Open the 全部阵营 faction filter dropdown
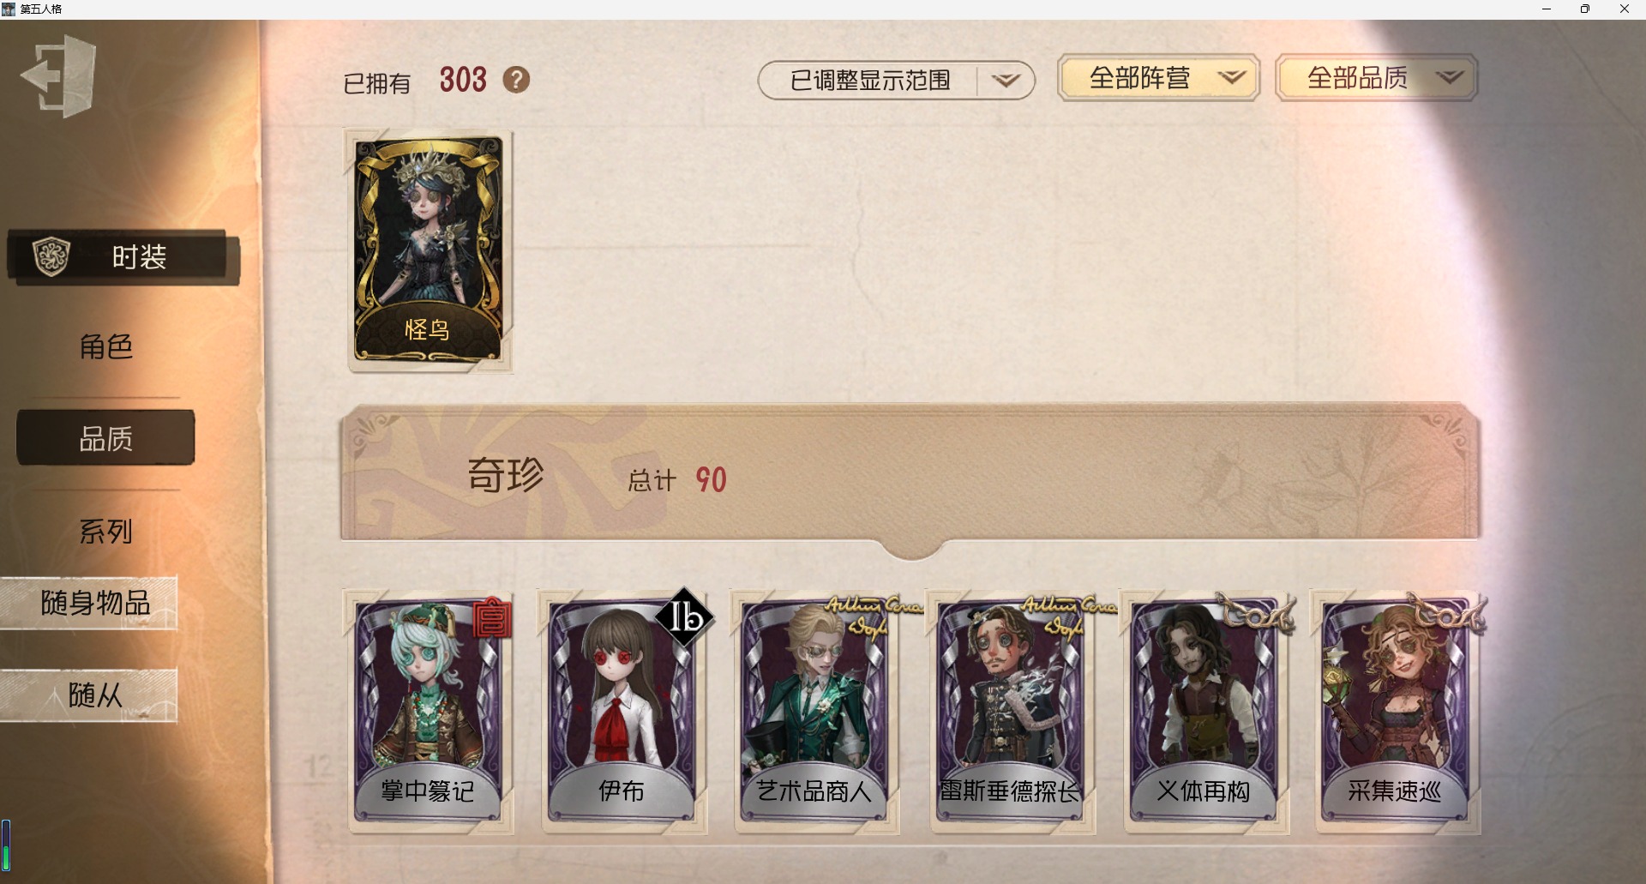Screen dimensions: 1646x884 point(1158,78)
